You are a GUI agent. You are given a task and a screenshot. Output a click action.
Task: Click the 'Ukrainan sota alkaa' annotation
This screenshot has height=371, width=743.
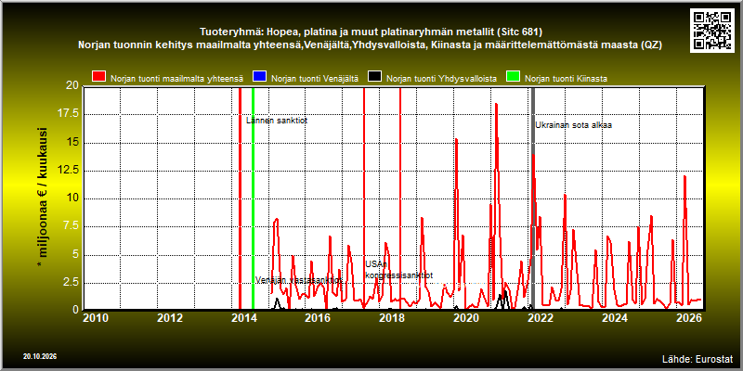tap(574, 125)
